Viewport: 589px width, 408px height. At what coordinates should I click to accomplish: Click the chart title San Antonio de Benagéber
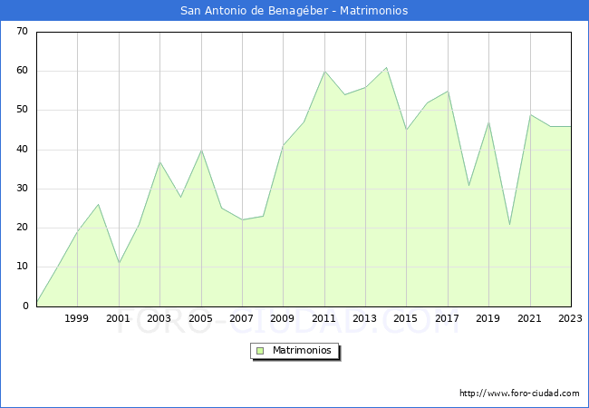[x=294, y=11]
